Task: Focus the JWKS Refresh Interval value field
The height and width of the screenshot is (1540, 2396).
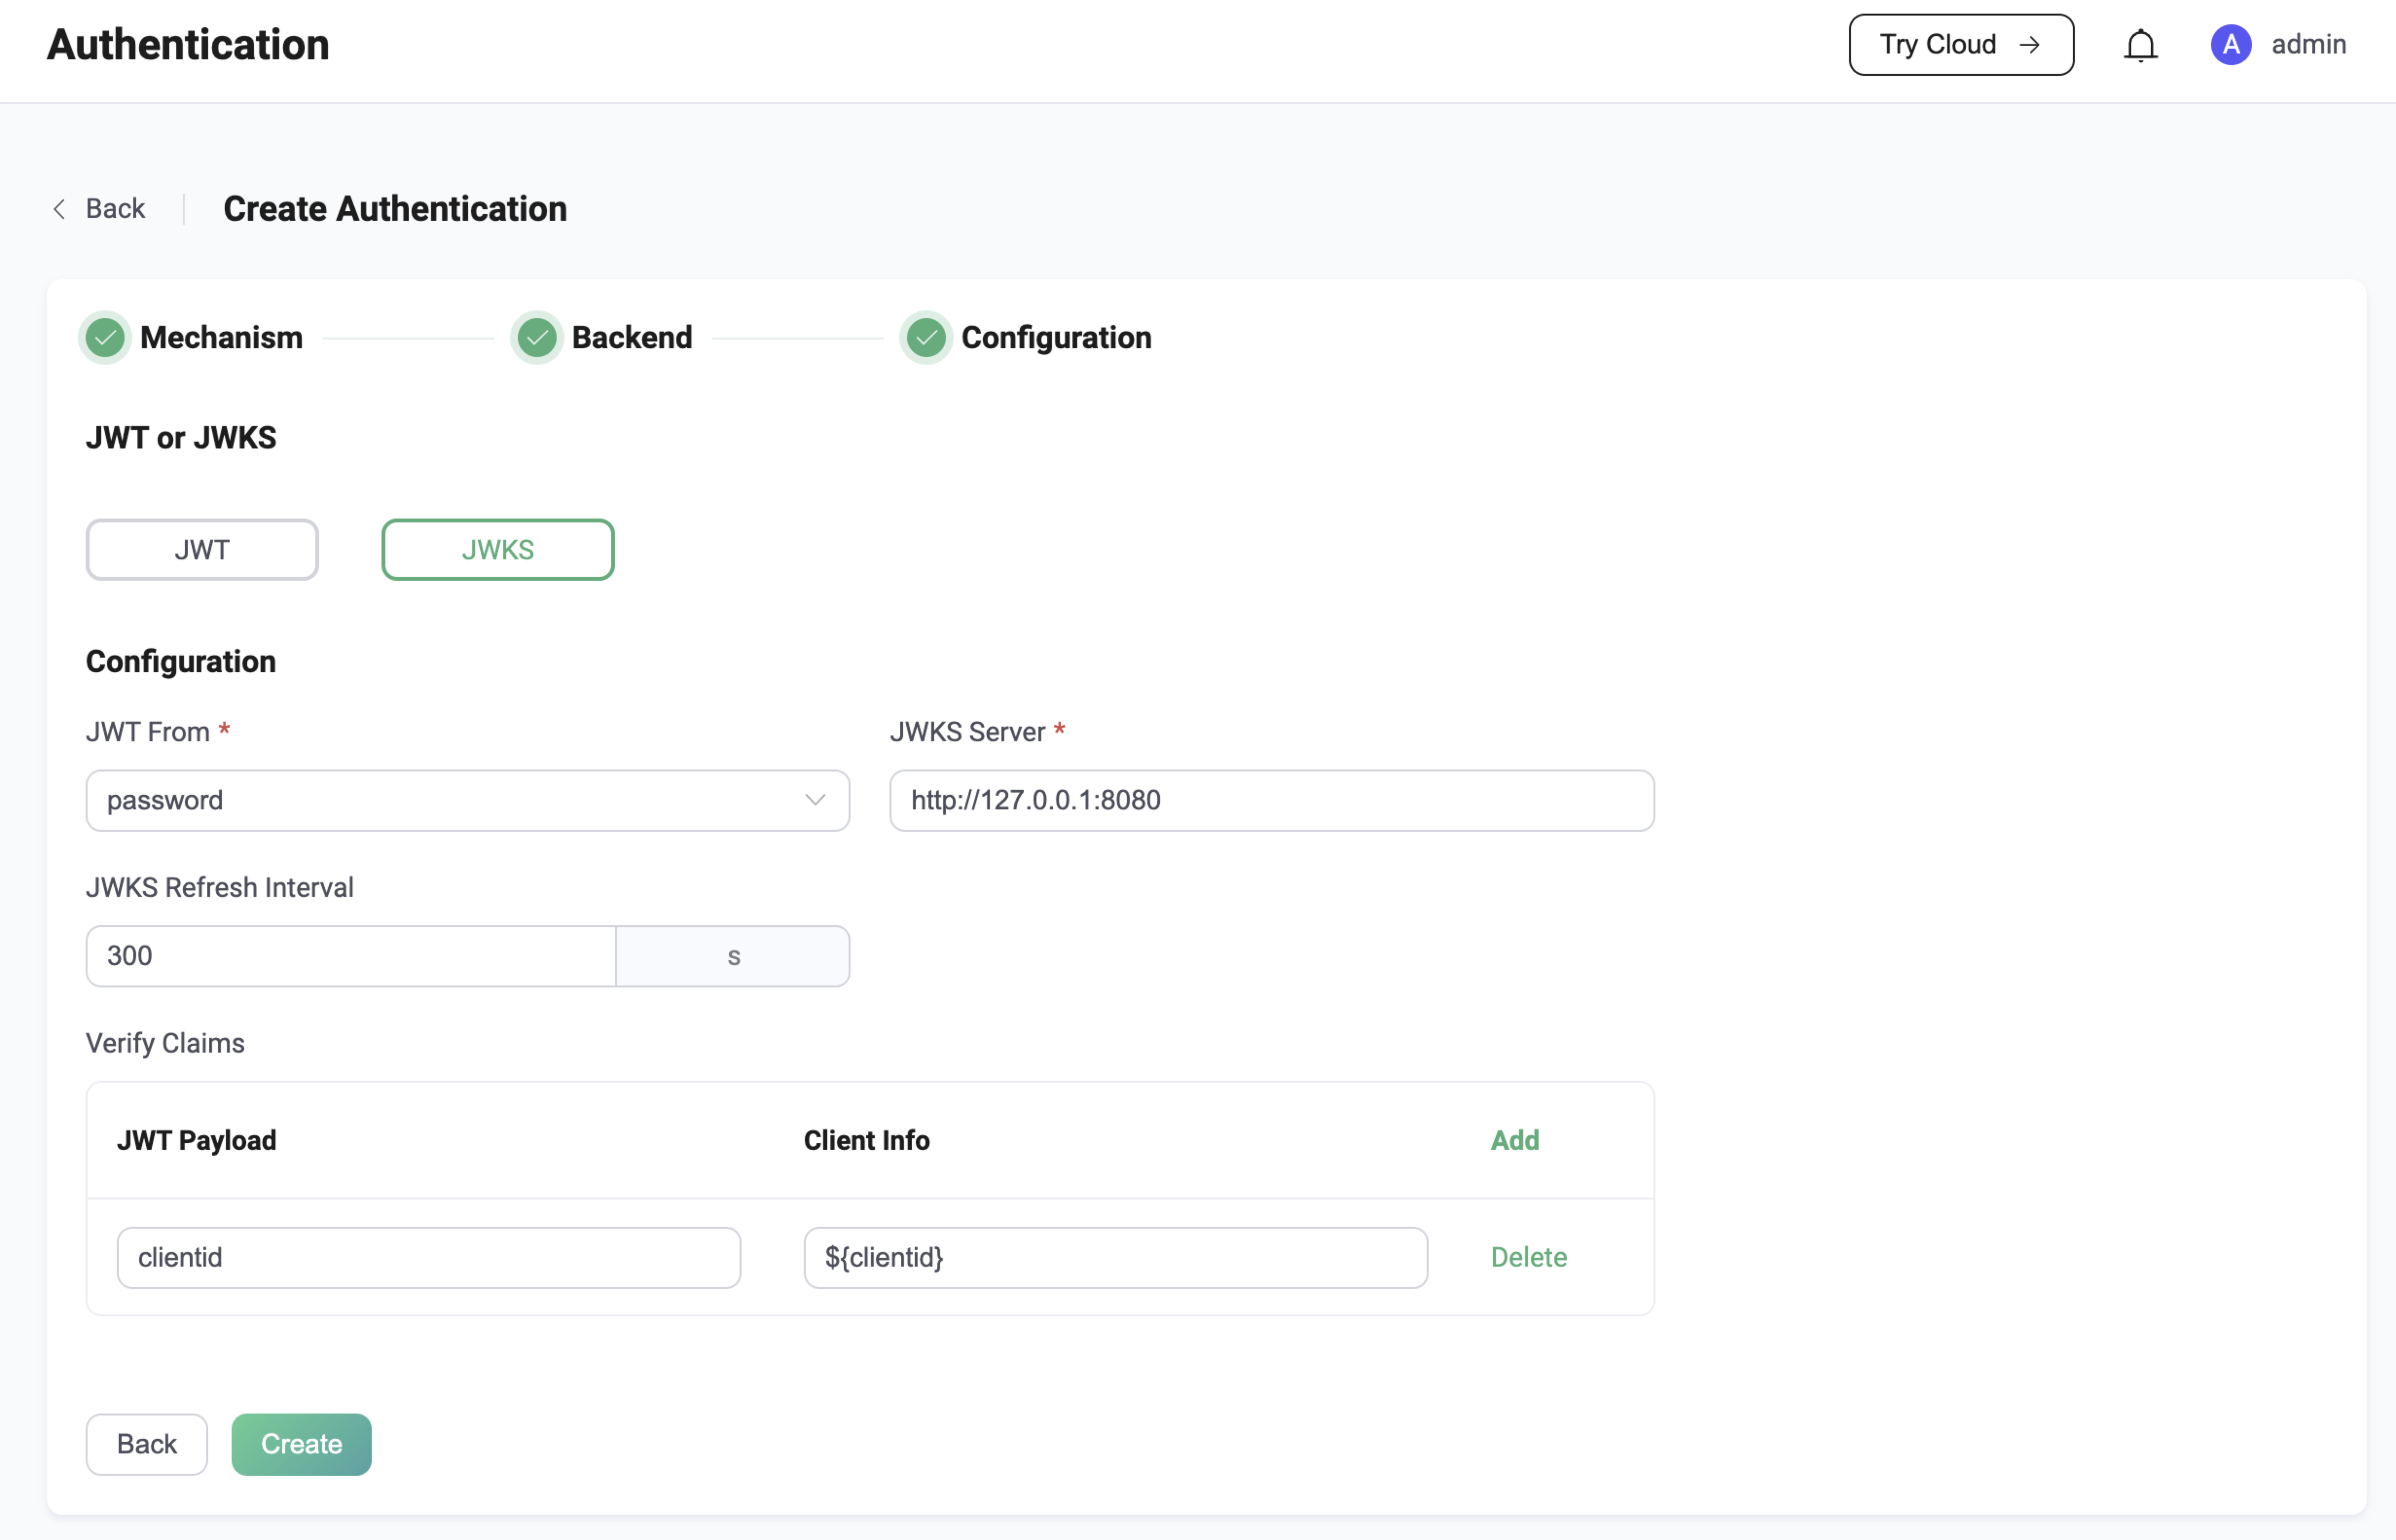Action: coord(350,956)
